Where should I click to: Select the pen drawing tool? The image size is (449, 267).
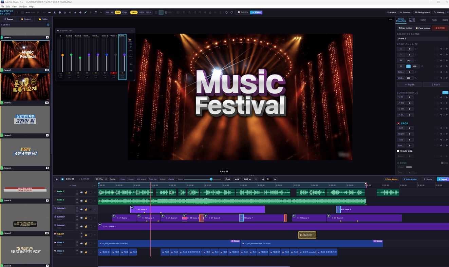(86, 12)
